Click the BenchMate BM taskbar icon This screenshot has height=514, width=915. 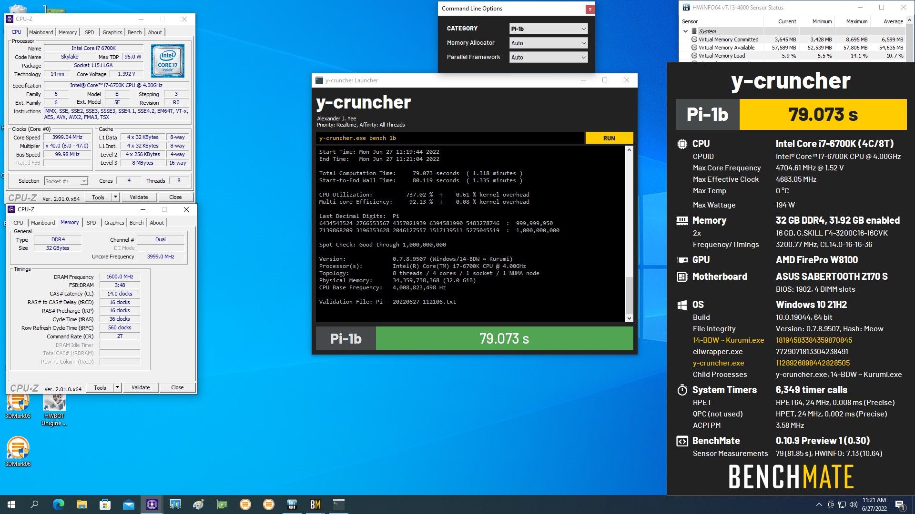pyautogui.click(x=315, y=504)
